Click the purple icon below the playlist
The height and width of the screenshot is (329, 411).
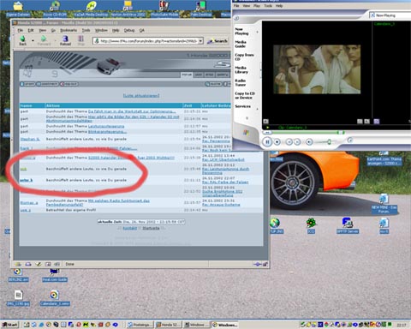tap(377, 122)
